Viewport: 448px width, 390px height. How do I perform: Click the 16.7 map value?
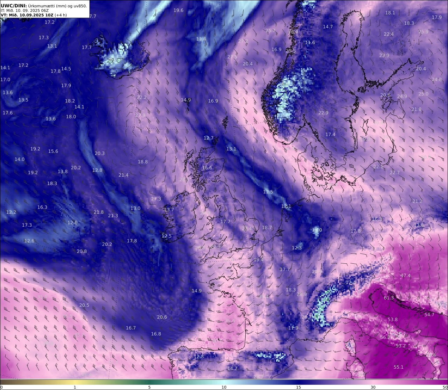point(131,328)
